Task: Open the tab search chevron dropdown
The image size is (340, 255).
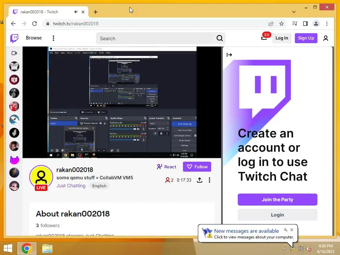Action: [294, 12]
